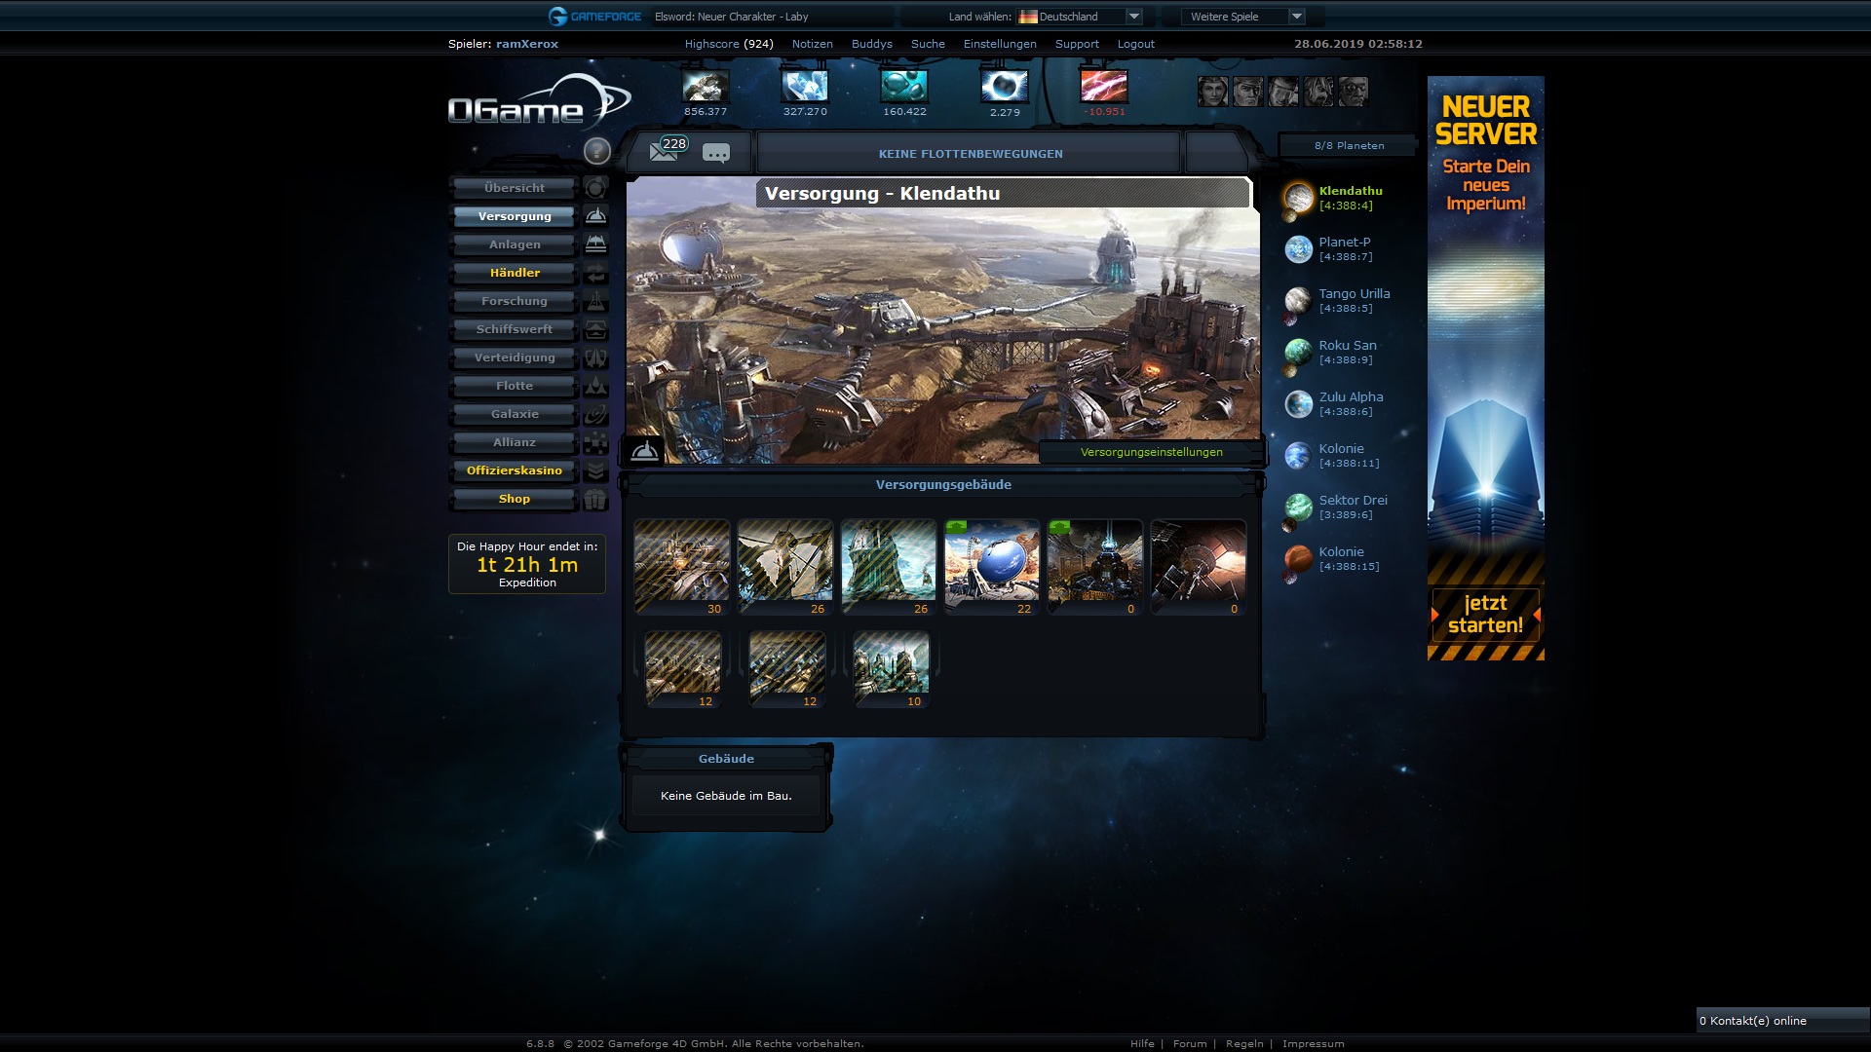Viewport: 1871px width, 1052px height.
Task: Click the icon beside Übersicht menu
Action: [595, 188]
